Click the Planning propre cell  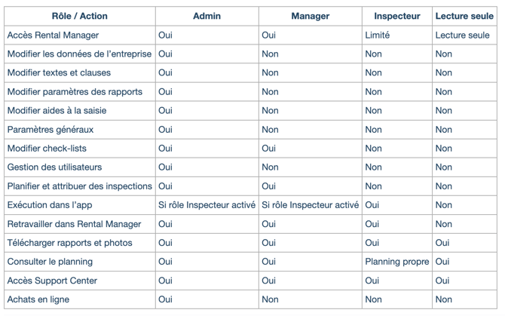396,262
